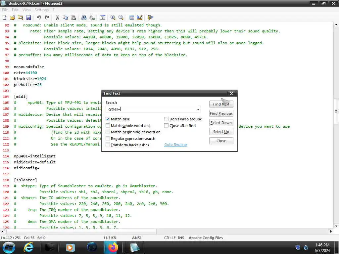
Task: Open the File menu
Action: pos(5,10)
